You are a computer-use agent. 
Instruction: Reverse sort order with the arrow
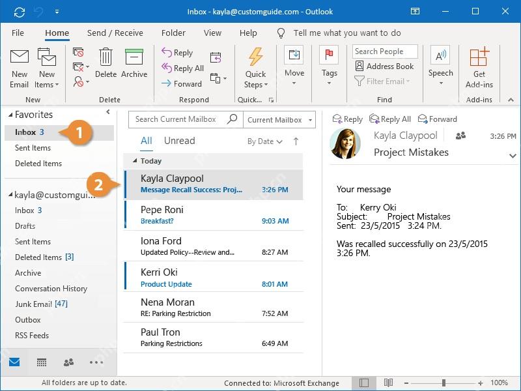click(x=296, y=141)
